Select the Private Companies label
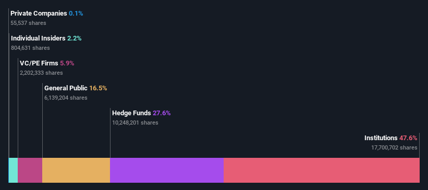 [39, 13]
